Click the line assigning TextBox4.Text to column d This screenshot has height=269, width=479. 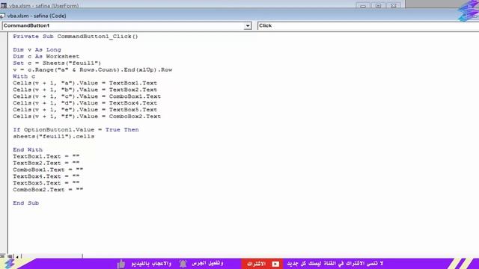pos(85,103)
